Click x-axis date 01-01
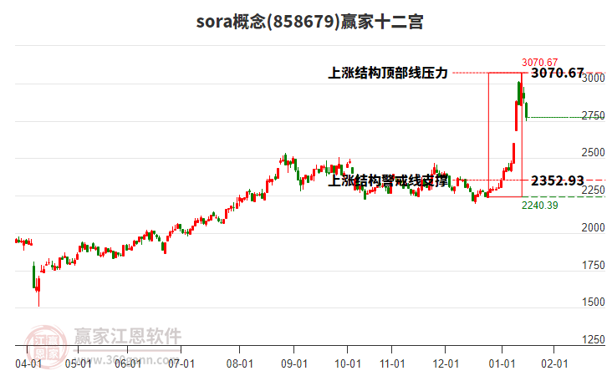607x376 pixels. coord(502,364)
